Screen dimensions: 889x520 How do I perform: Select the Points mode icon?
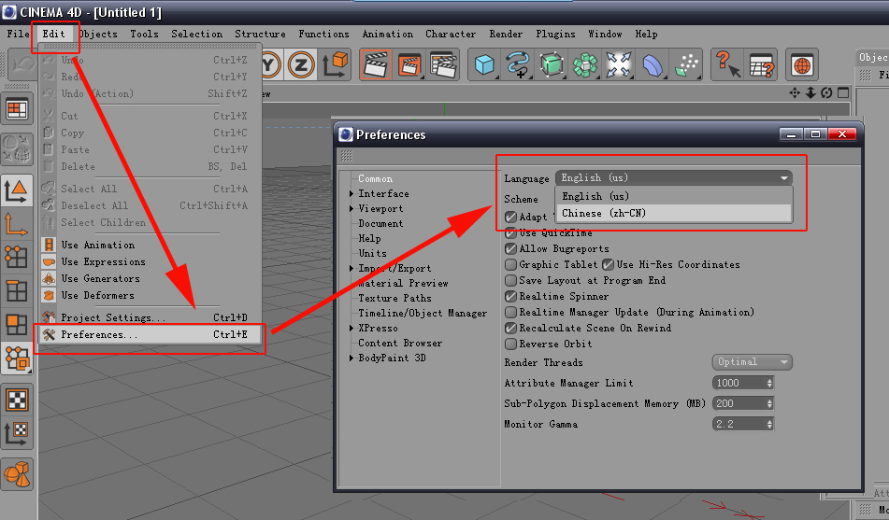point(17,258)
